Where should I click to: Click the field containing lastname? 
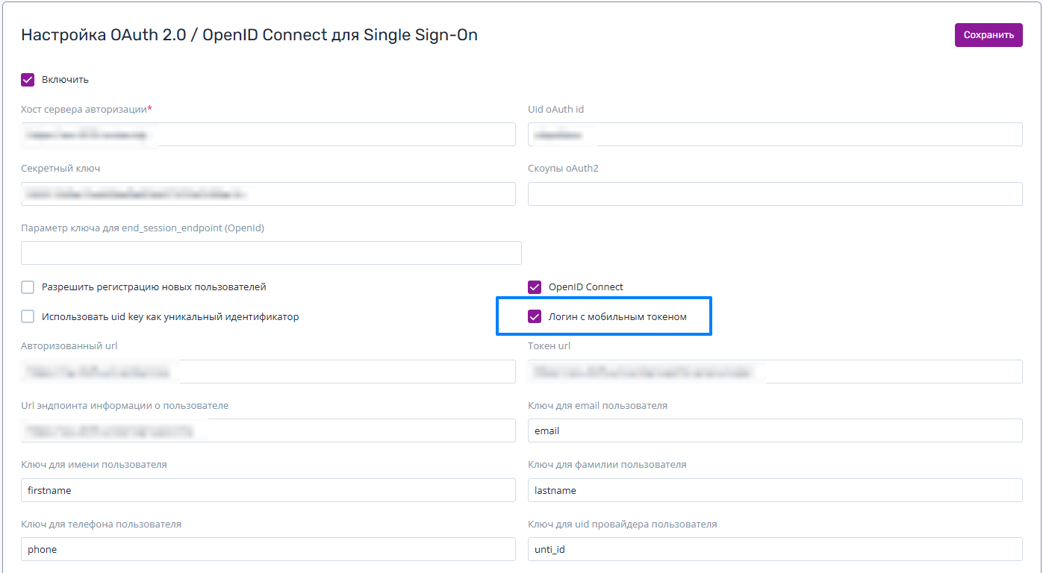774,490
